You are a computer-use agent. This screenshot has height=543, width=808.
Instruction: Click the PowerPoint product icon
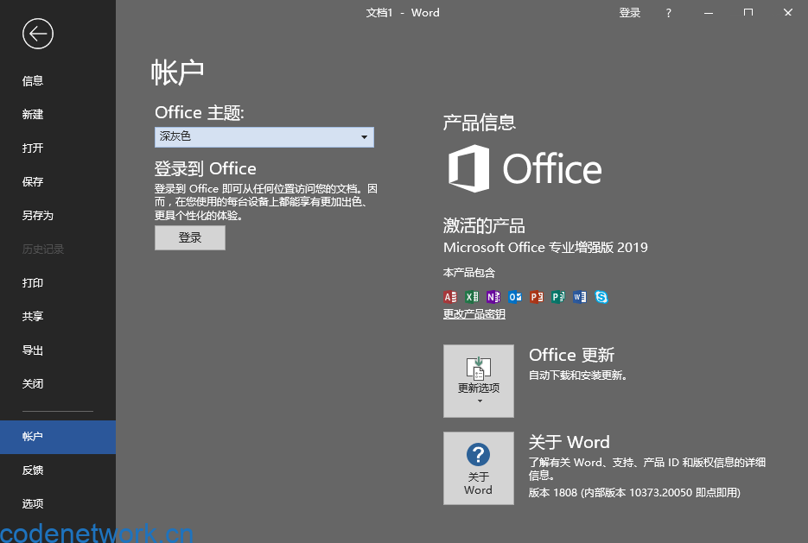coord(537,297)
